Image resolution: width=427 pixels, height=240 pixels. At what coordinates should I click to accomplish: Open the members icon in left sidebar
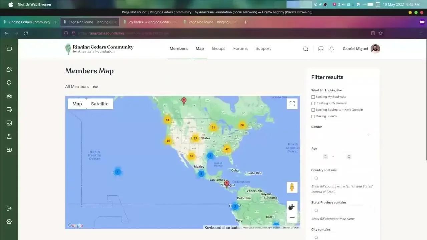(9, 70)
